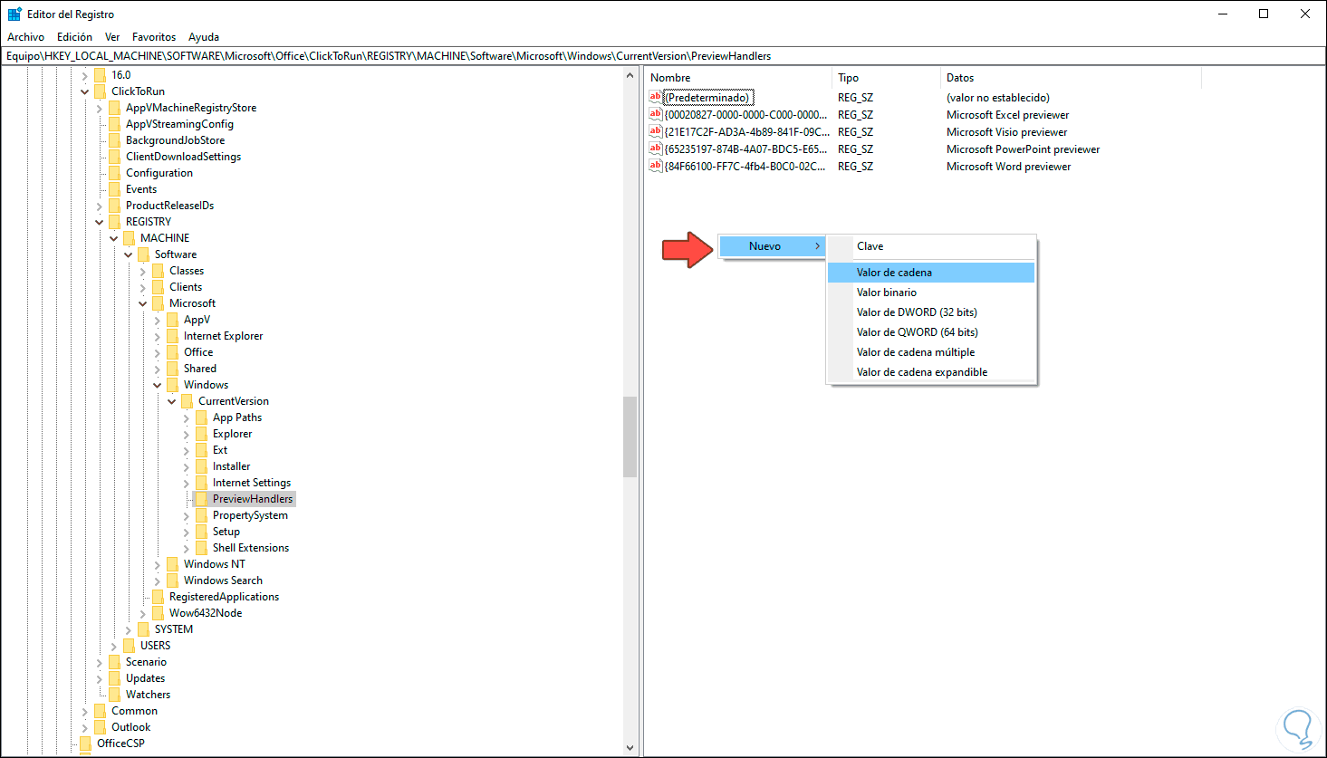Screen dimensions: 1327x758
Task: Click the Nuevo context menu item
Action: (772, 246)
